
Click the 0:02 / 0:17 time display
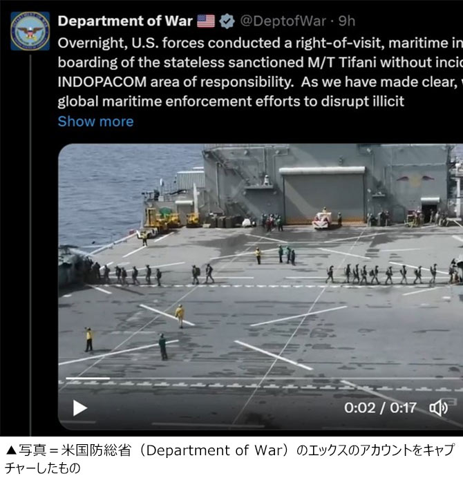click(x=380, y=408)
